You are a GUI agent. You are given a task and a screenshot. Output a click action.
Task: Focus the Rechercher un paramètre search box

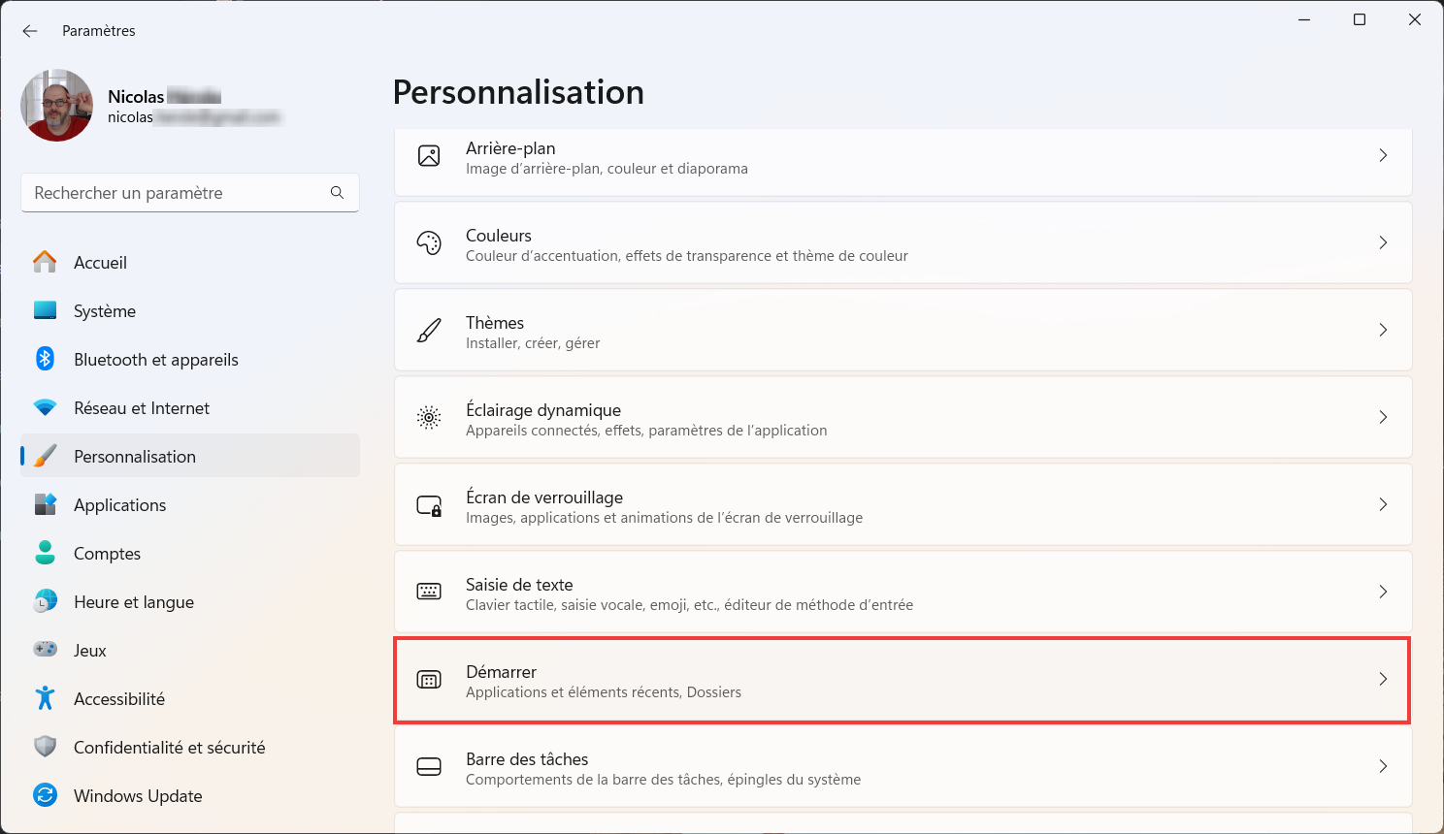190,193
